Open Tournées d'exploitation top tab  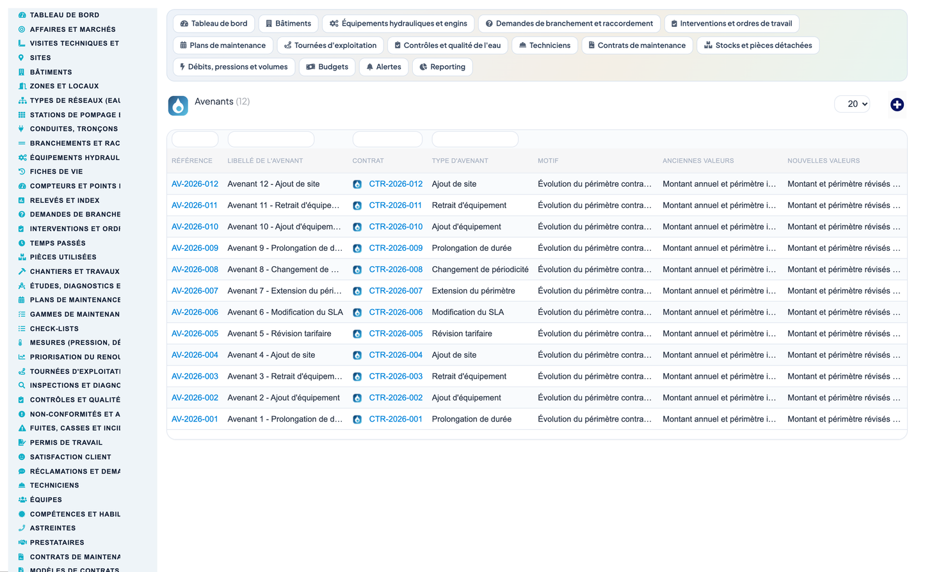pyautogui.click(x=330, y=45)
